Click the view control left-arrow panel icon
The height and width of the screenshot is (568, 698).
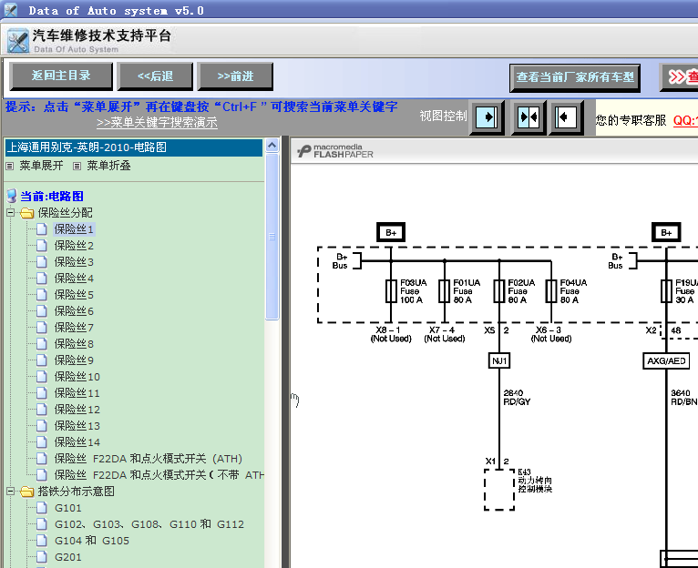[565, 117]
